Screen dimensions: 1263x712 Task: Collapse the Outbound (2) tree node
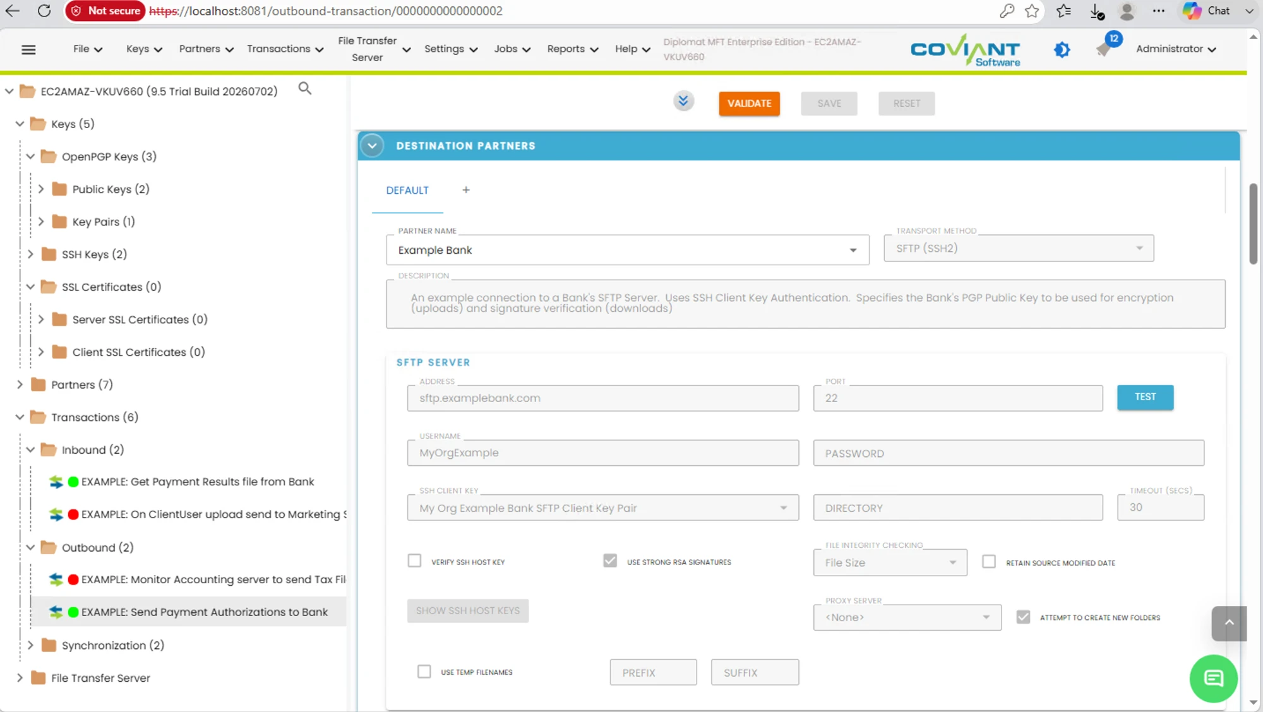click(30, 547)
